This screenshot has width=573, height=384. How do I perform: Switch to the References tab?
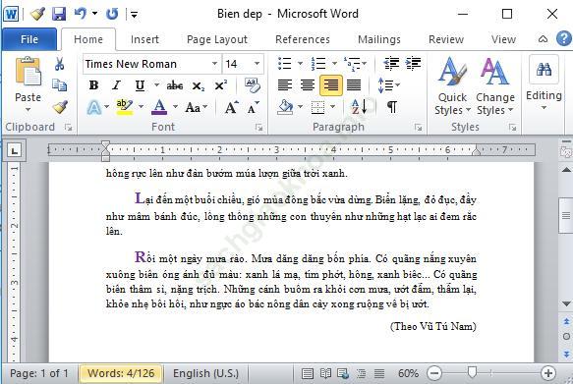[303, 39]
